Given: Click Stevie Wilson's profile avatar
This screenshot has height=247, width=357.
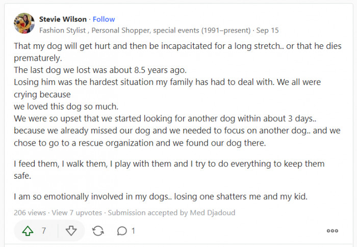Looking at the screenshot, I should (24, 24).
